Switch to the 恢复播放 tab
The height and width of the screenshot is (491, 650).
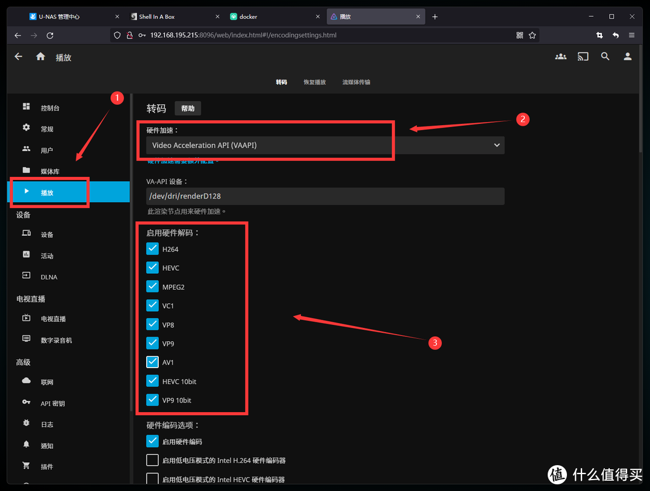pyautogui.click(x=315, y=82)
